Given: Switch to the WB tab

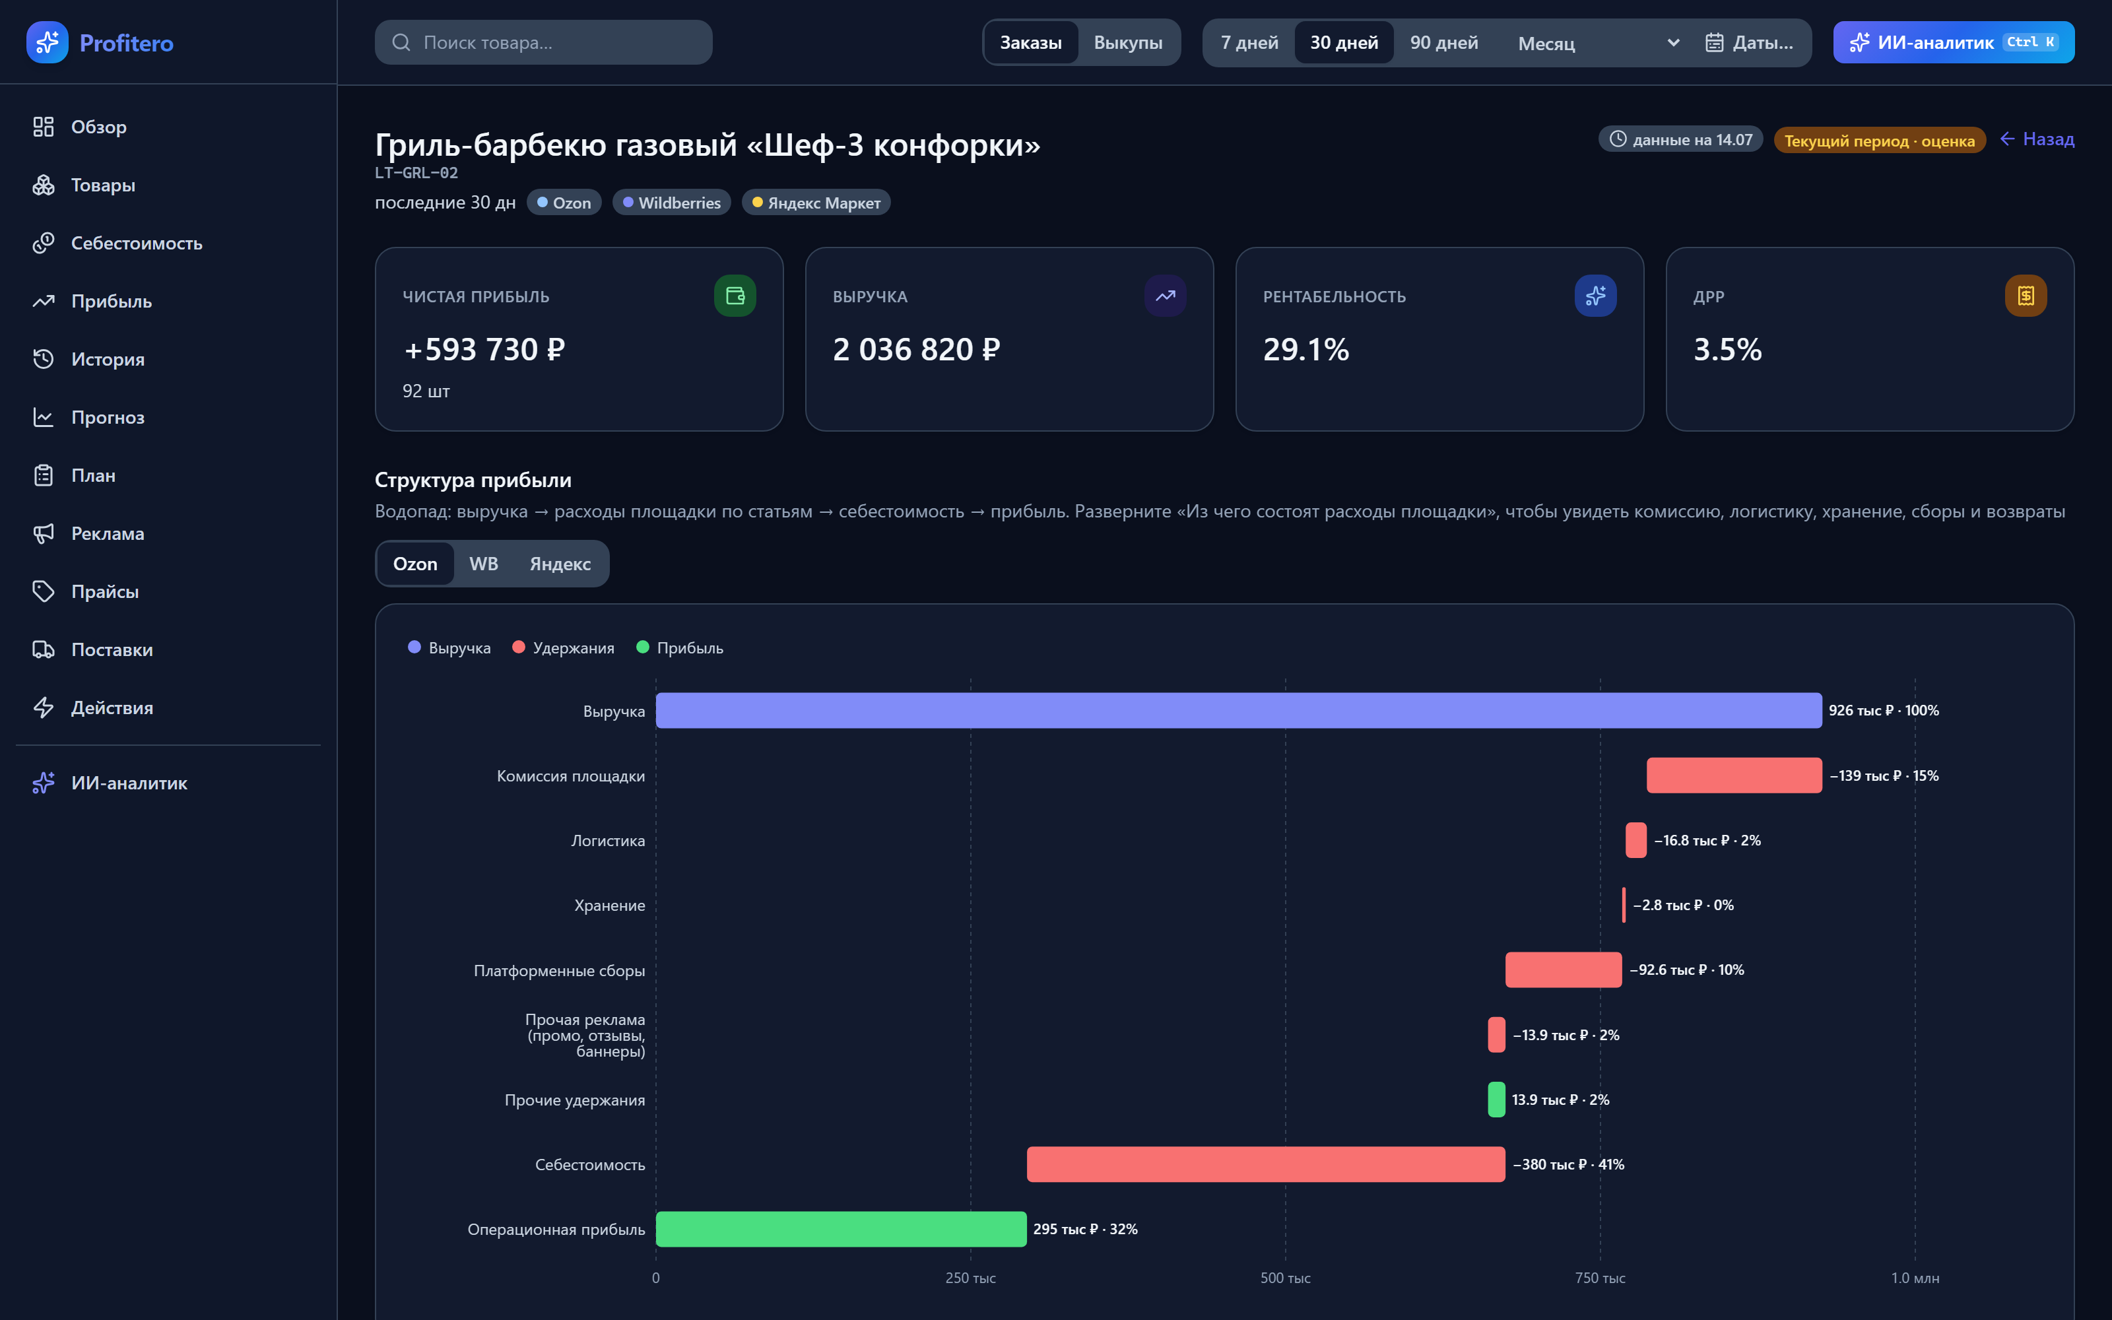Looking at the screenshot, I should pyautogui.click(x=484, y=564).
